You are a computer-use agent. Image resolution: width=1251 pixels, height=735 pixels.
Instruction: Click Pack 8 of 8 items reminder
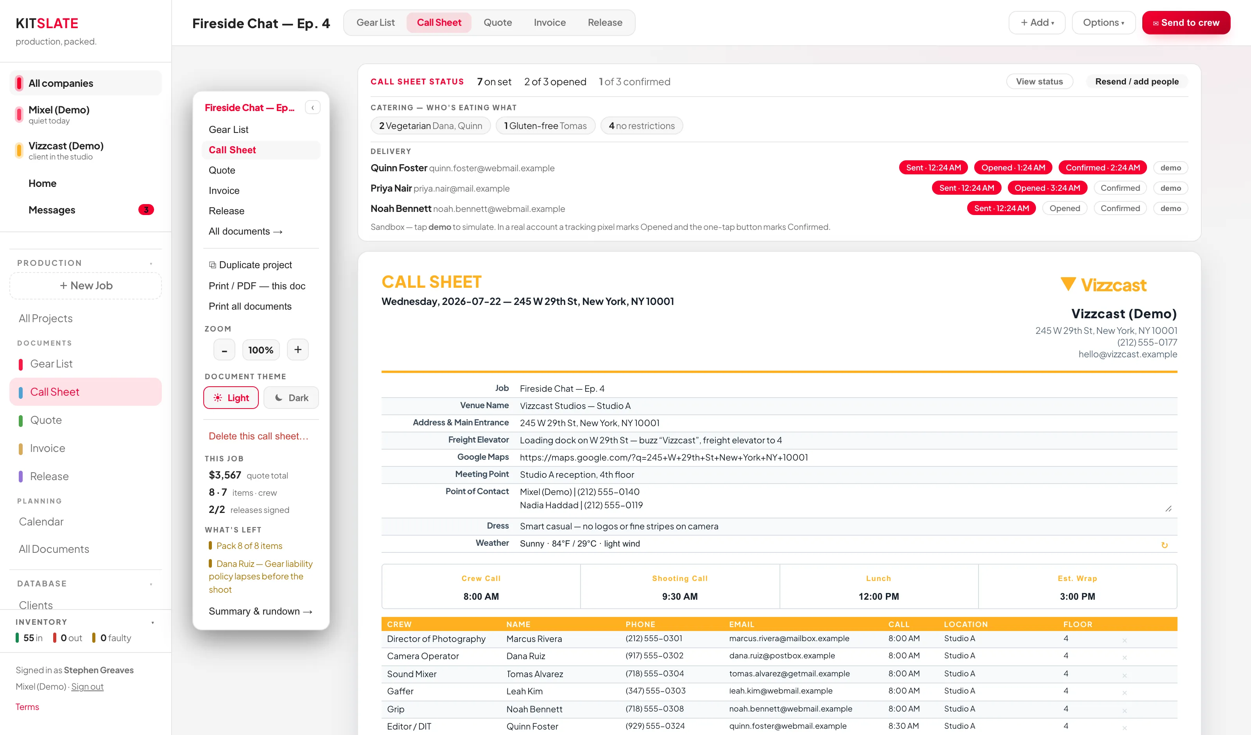point(245,546)
